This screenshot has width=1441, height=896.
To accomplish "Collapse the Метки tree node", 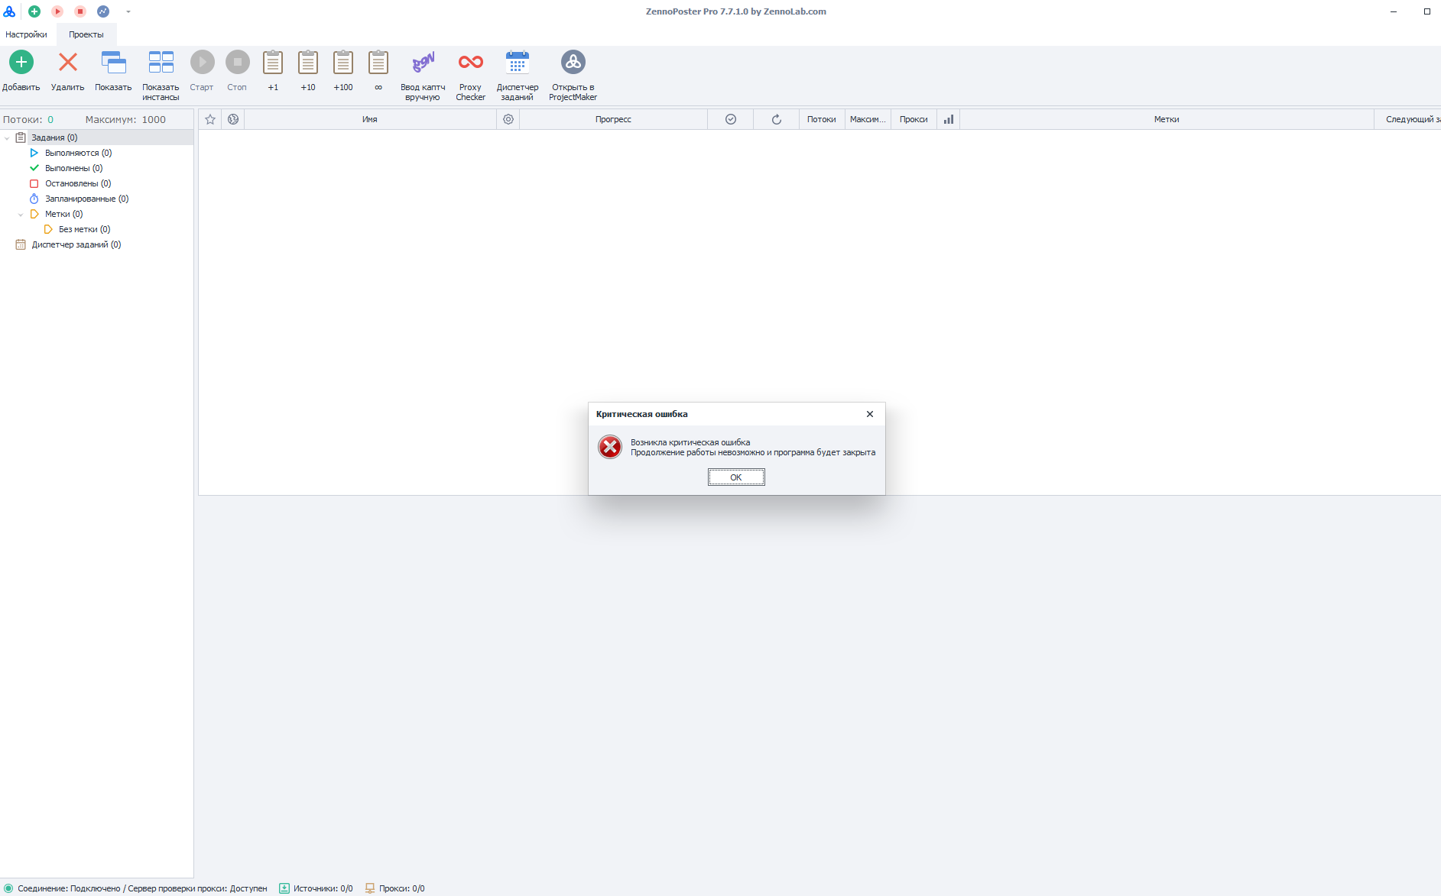I will [21, 215].
